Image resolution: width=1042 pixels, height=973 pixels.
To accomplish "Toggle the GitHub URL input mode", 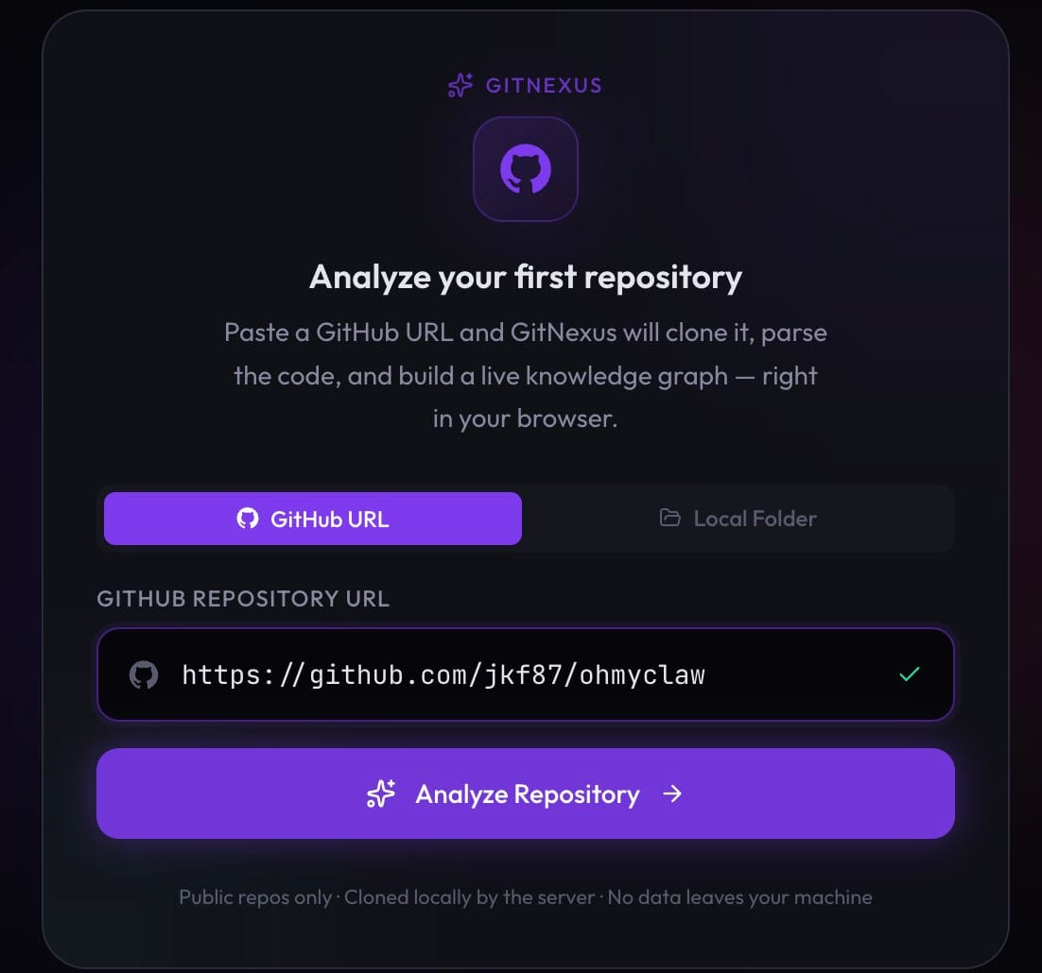I will 312,518.
